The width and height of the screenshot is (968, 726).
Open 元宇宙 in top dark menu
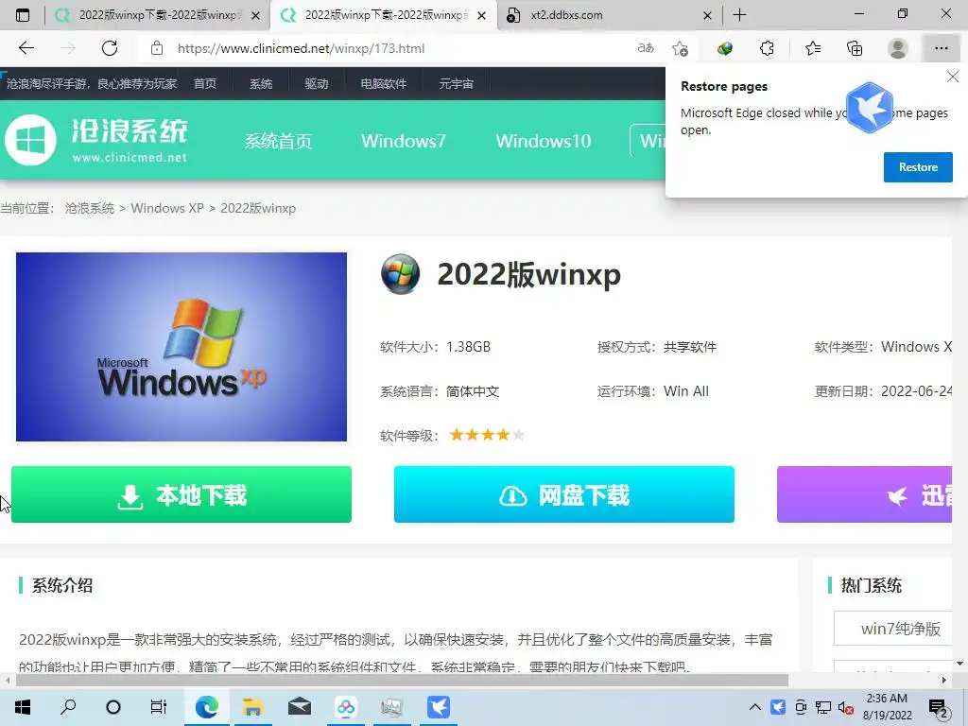pyautogui.click(x=457, y=83)
